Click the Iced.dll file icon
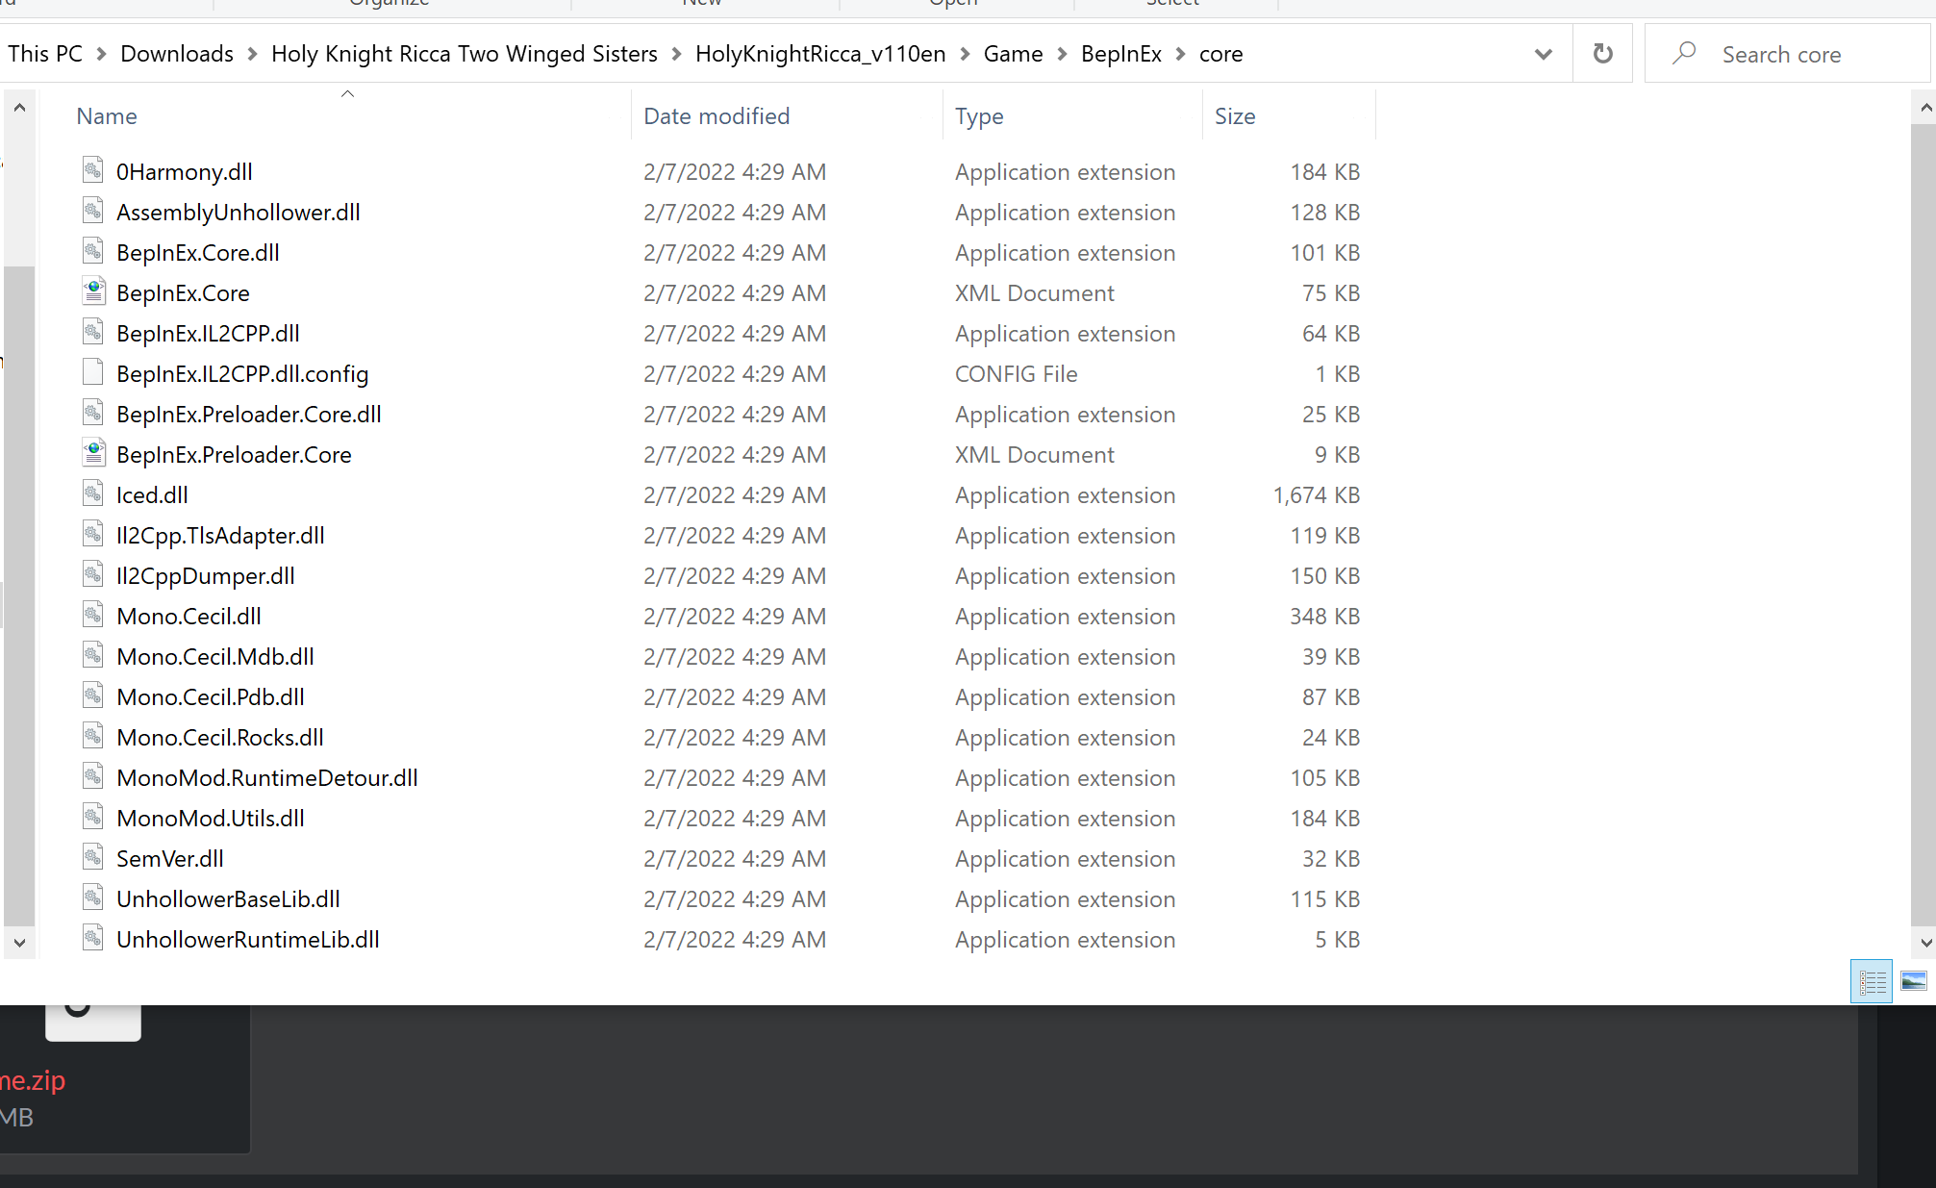The image size is (1936, 1188). click(92, 493)
